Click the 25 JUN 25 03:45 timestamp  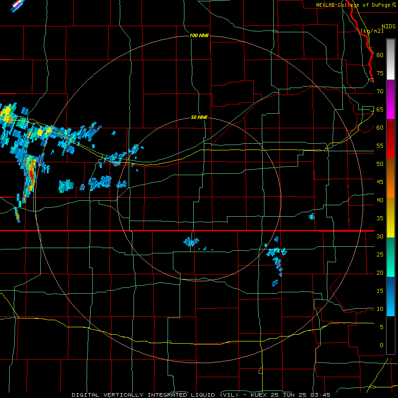point(301,395)
